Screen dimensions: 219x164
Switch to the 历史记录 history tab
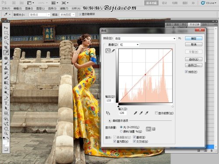point(194,24)
